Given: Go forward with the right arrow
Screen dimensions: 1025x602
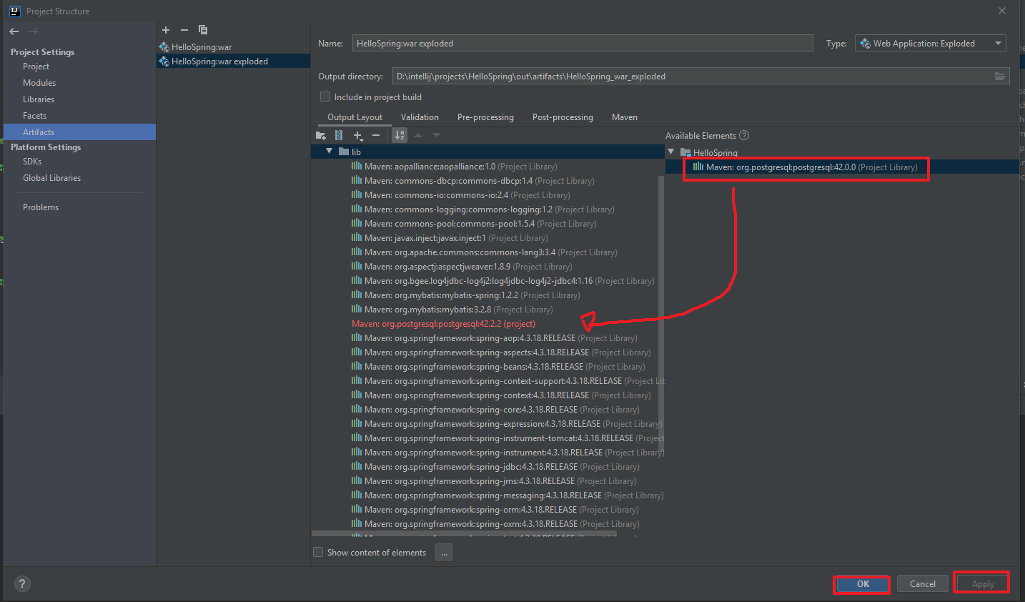Looking at the screenshot, I should 33,31.
